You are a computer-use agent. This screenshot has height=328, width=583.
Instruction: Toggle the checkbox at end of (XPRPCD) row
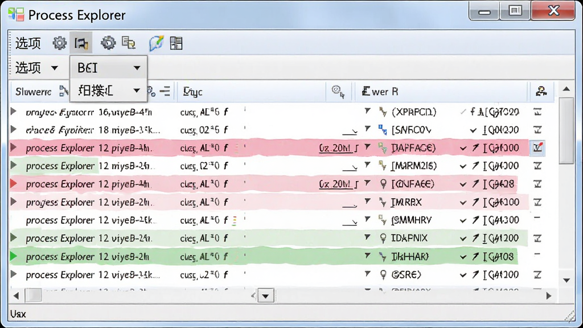537,111
